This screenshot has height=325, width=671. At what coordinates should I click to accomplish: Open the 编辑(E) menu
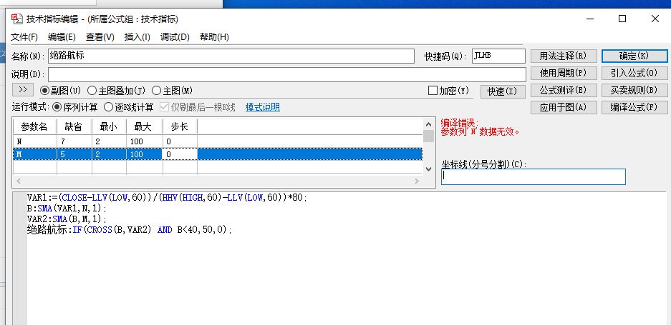(62, 37)
